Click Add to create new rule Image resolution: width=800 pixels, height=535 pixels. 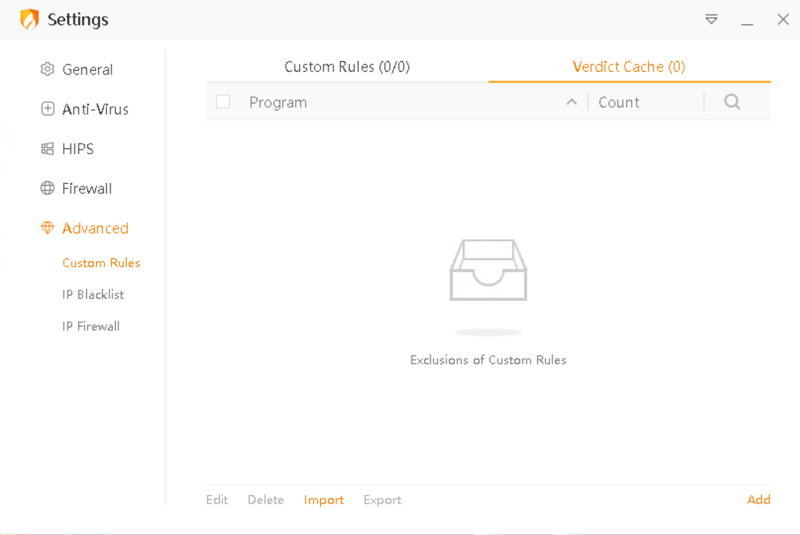(x=758, y=499)
